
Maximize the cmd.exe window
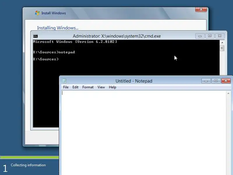(210, 36)
